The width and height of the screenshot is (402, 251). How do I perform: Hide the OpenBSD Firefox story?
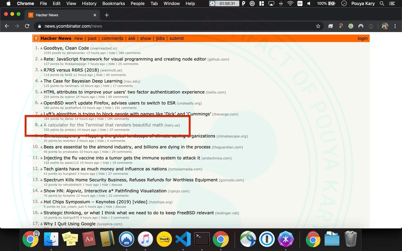[x=108, y=108]
